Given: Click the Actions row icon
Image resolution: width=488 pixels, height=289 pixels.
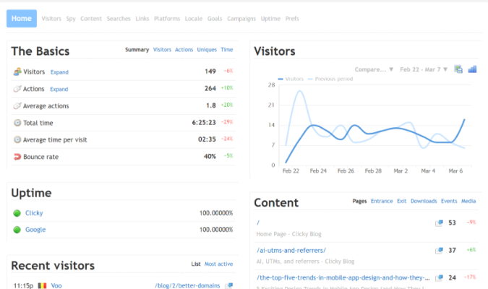Looking at the screenshot, I should tap(17, 89).
